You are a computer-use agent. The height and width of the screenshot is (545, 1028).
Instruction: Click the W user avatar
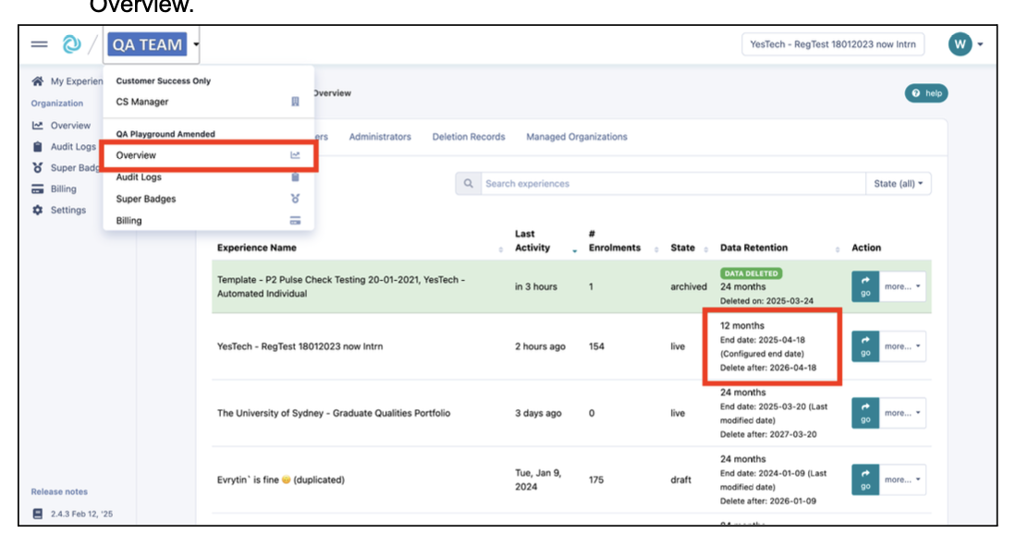pyautogui.click(x=961, y=44)
